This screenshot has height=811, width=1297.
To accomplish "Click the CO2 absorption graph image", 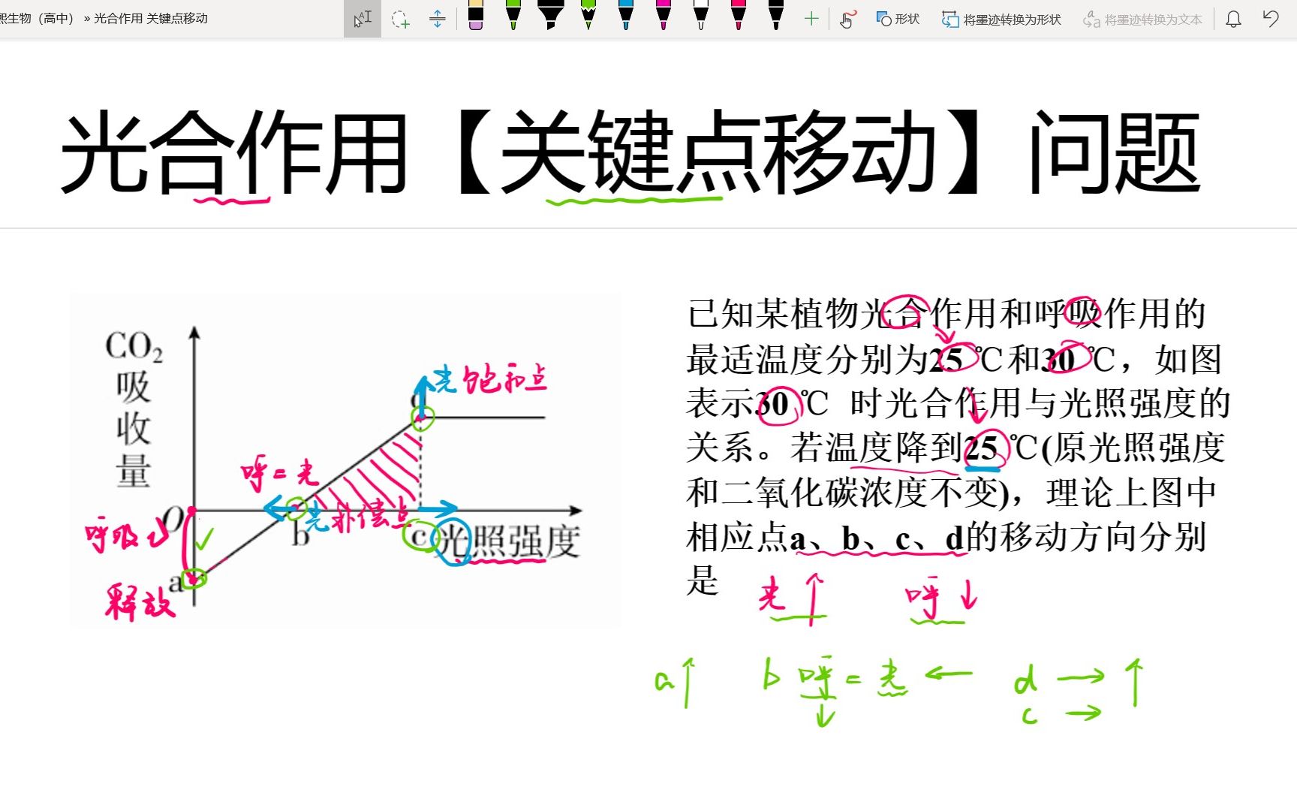I will [x=345, y=460].
